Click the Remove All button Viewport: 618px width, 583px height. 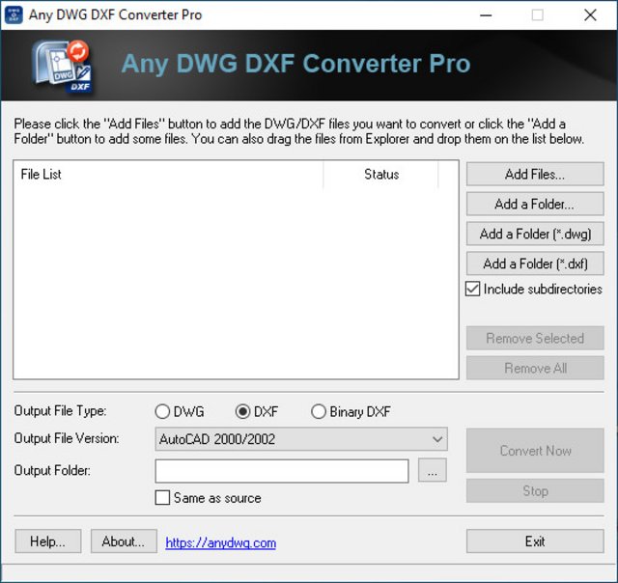(x=535, y=368)
